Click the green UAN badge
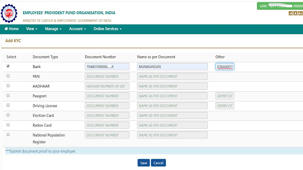Viewport: 303px width, 170px height. 280,6
